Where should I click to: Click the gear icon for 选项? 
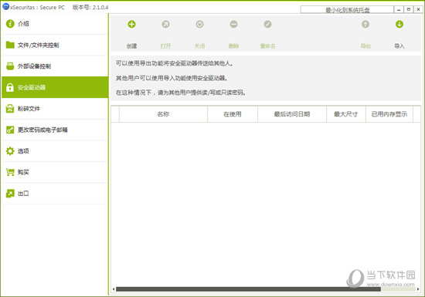point(10,151)
